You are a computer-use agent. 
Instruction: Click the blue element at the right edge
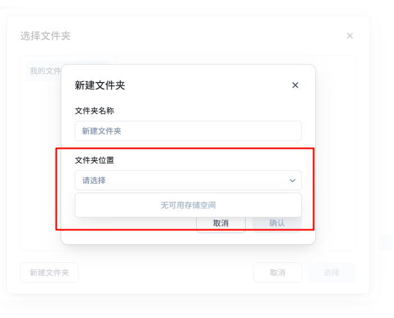(386, 243)
